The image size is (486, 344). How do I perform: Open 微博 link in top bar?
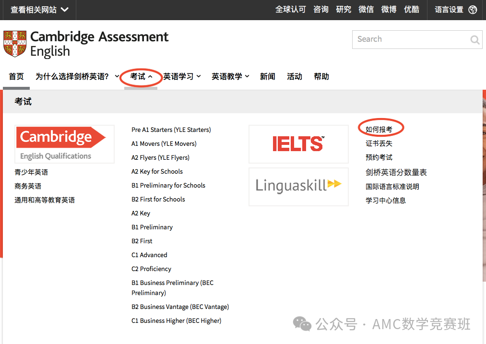389,10
